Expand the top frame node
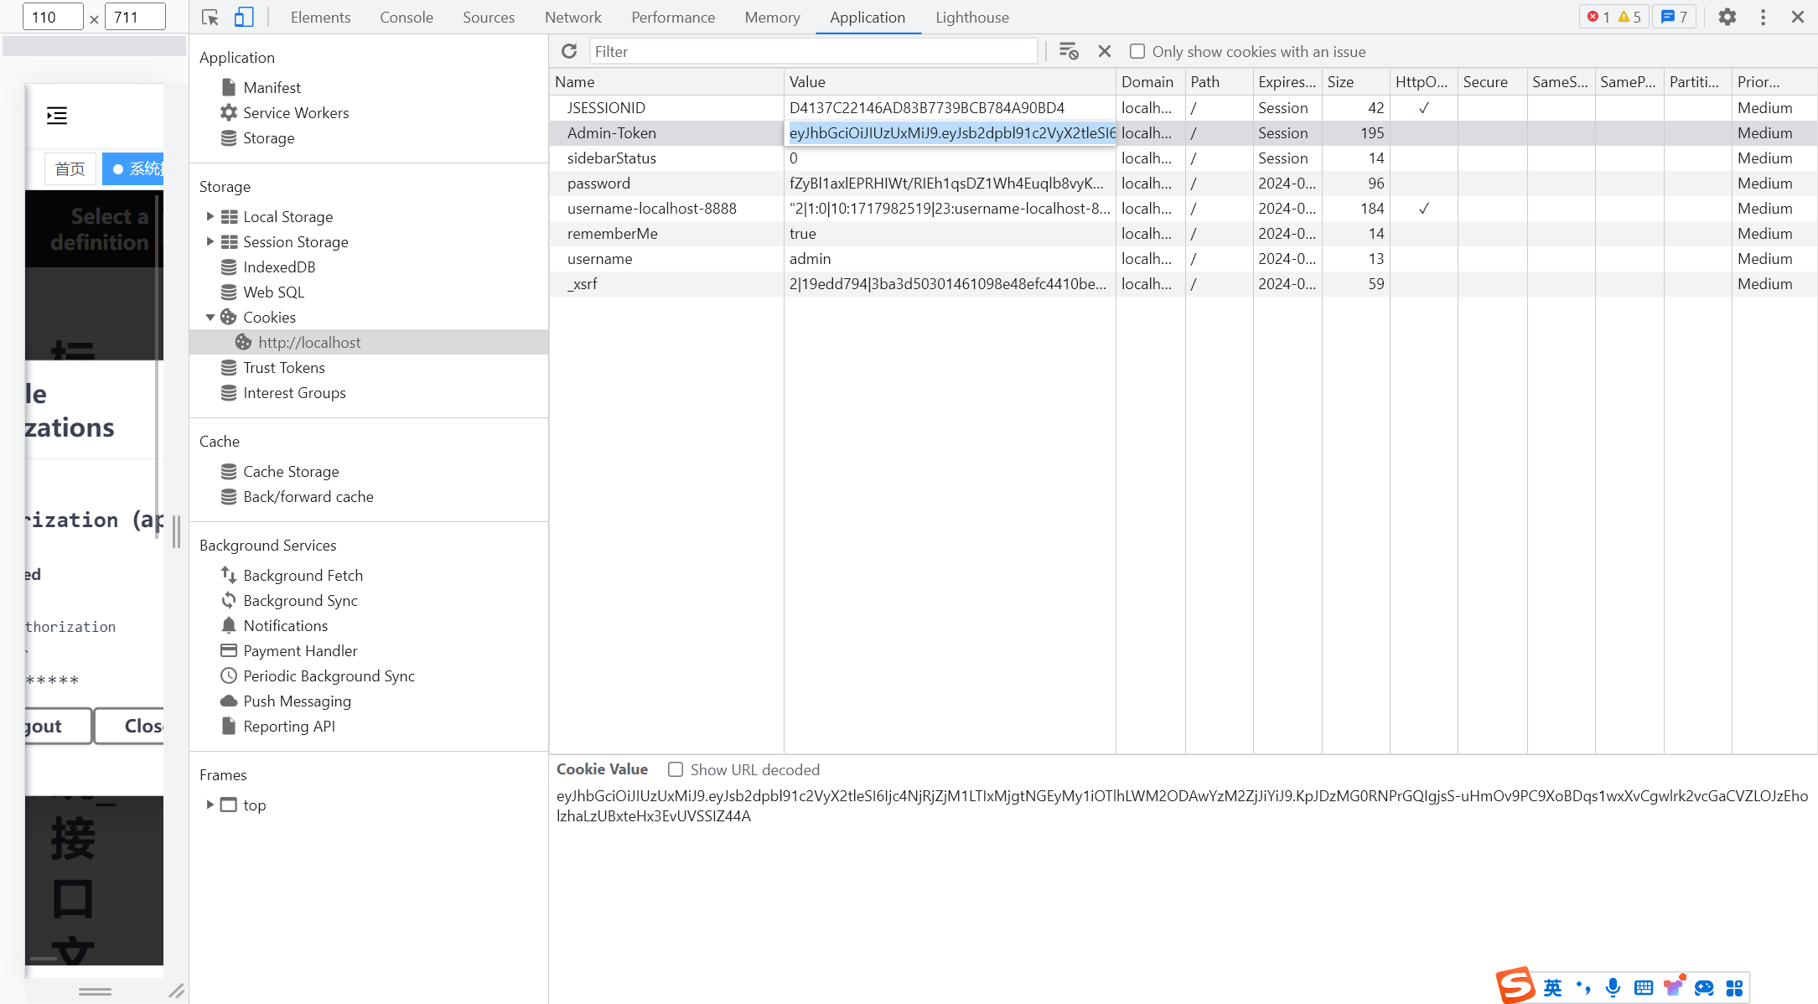 210,805
